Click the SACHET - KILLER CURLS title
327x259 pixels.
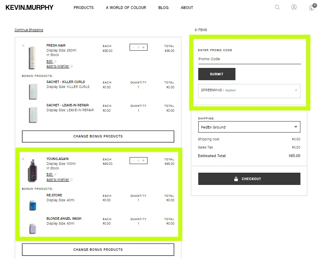(65, 82)
